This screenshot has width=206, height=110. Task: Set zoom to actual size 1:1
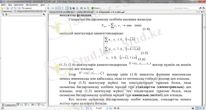click(x=53, y=8)
